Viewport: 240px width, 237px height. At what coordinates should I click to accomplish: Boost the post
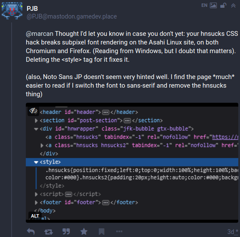tap(49, 231)
